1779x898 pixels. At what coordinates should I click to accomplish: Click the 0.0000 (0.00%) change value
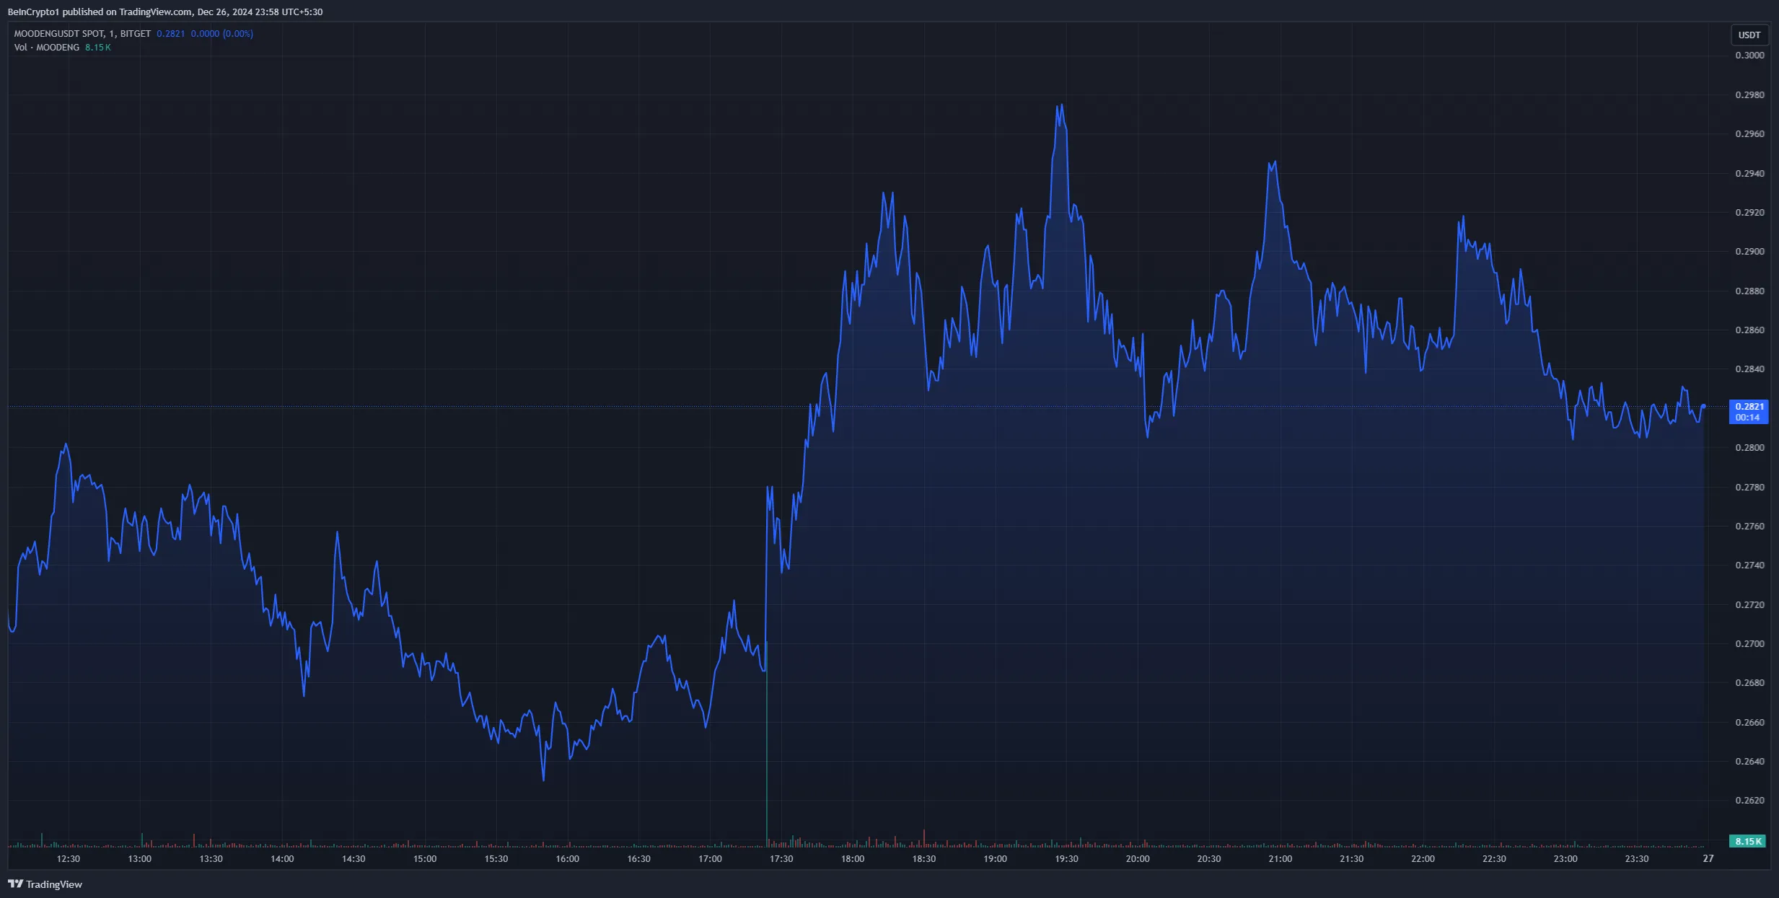221,34
